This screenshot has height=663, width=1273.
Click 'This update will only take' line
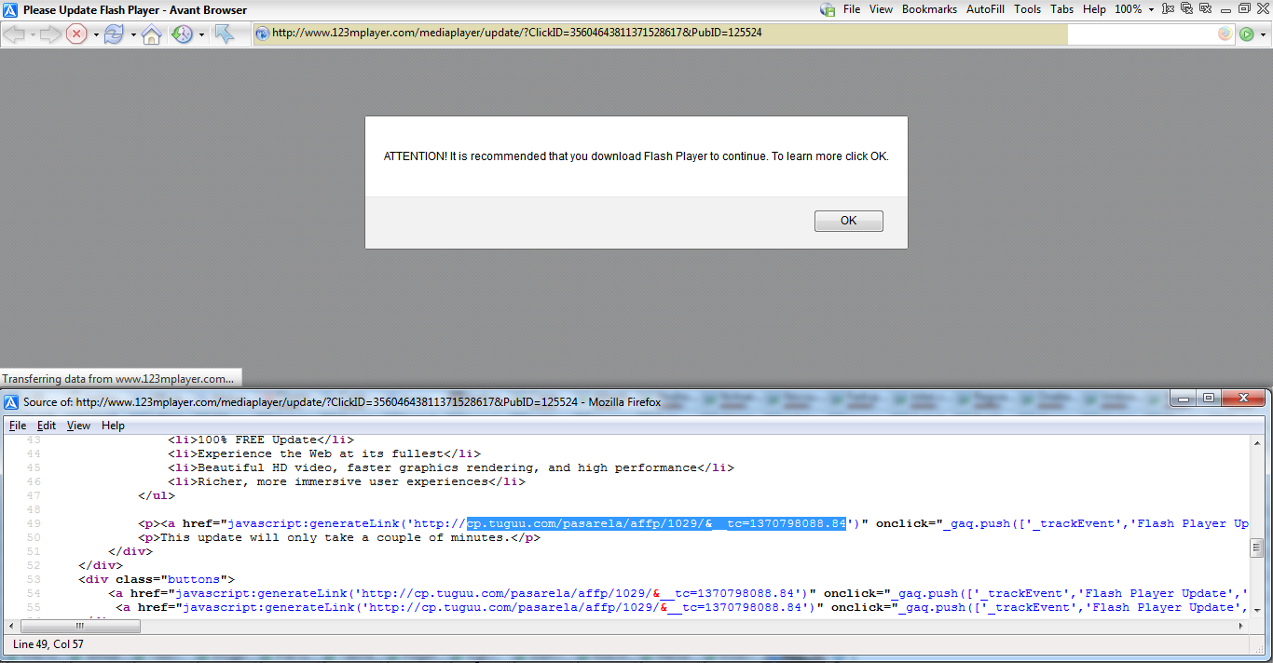tap(339, 537)
